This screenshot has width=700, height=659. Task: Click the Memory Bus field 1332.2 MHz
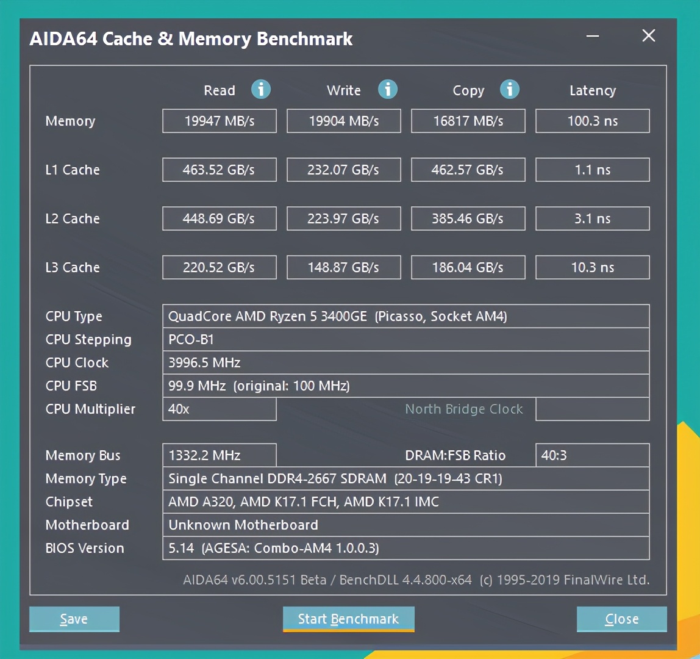219,455
